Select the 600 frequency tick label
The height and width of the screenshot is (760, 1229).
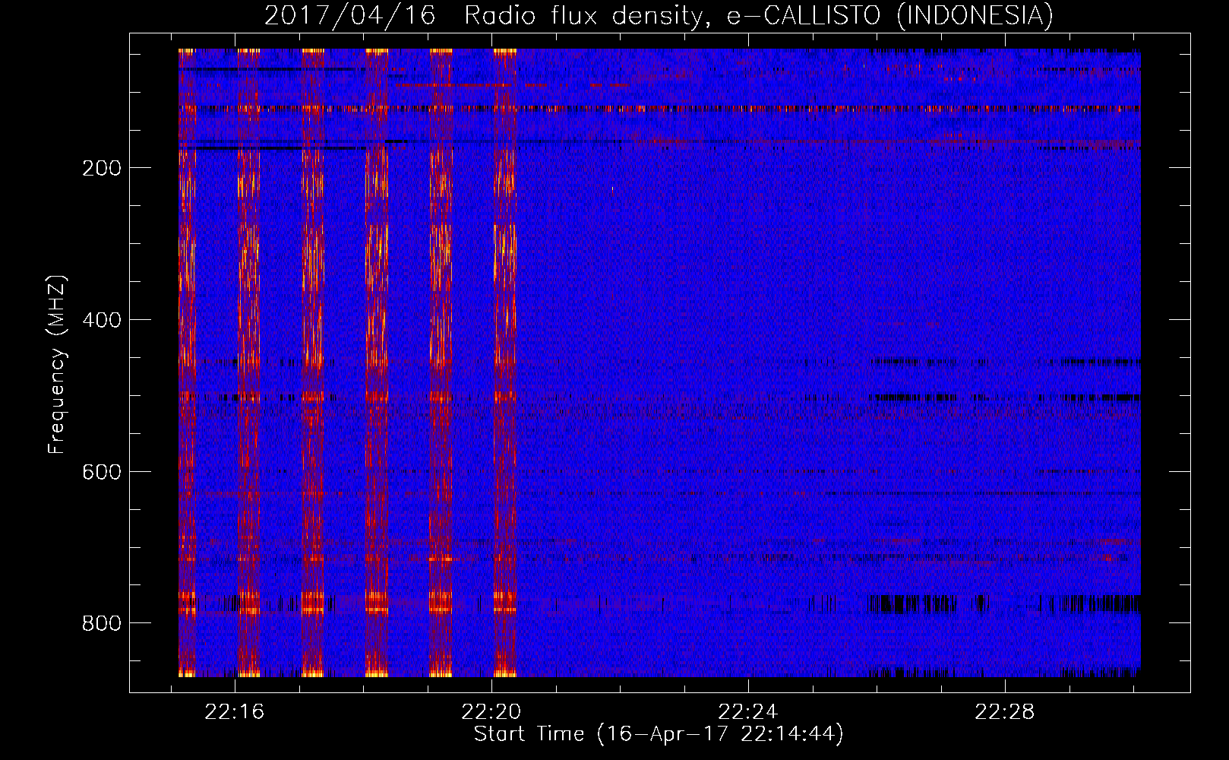pos(102,472)
